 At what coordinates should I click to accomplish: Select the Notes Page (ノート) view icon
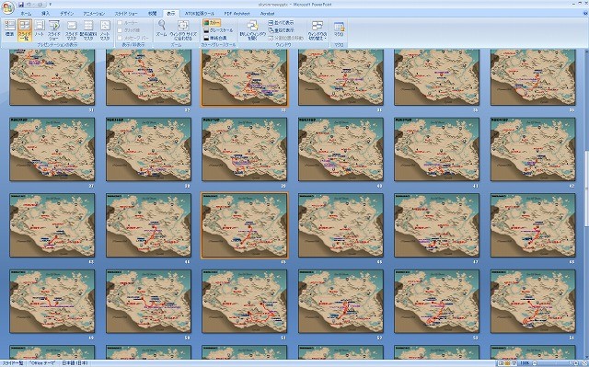(39, 29)
